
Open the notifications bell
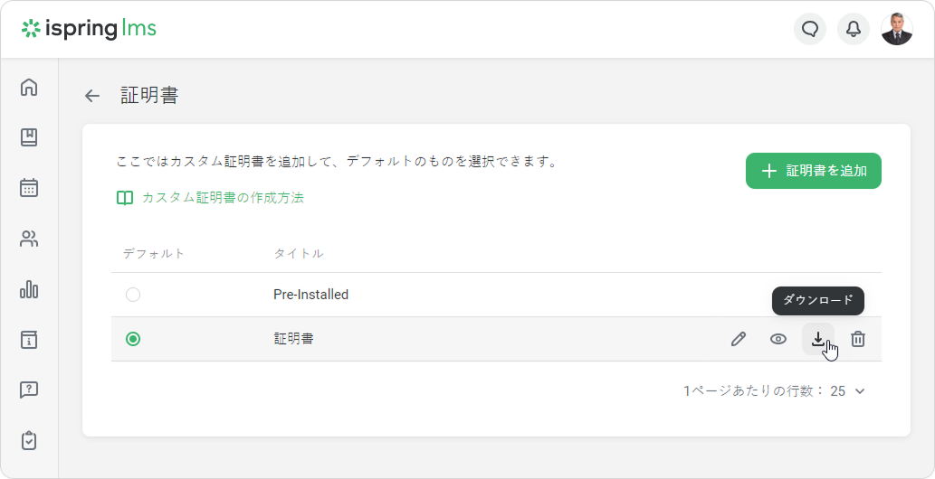[x=854, y=29]
